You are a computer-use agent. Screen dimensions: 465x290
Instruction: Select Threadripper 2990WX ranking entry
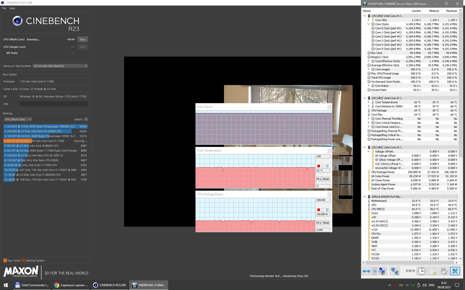click(45, 126)
